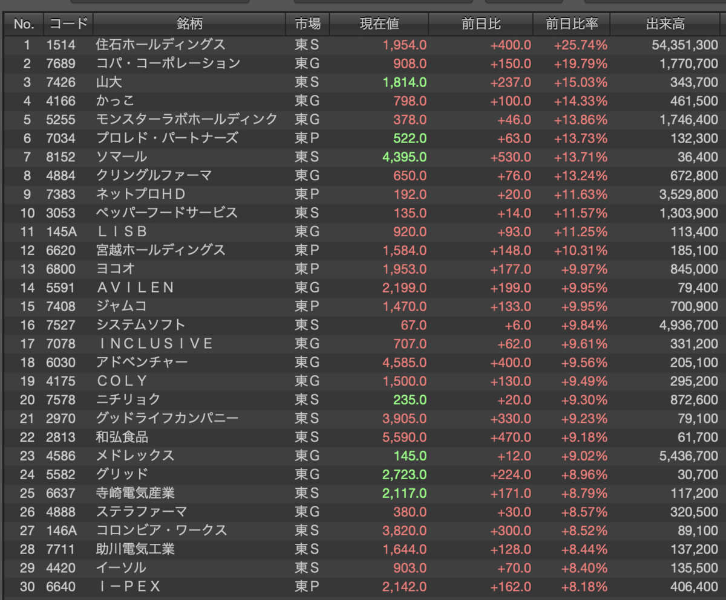Select ペッパーフードサービス stock name
This screenshot has width=726, height=600.
[x=167, y=213]
